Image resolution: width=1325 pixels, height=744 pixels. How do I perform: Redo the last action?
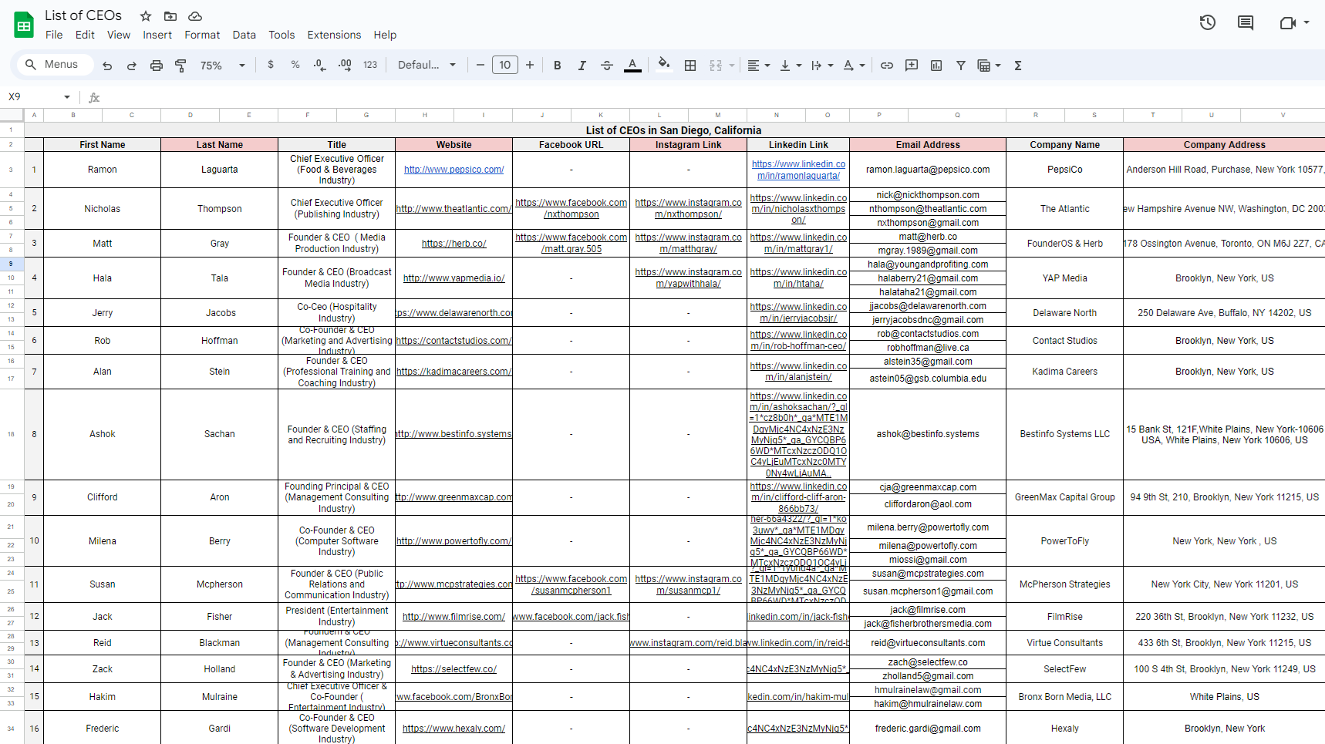tap(132, 66)
